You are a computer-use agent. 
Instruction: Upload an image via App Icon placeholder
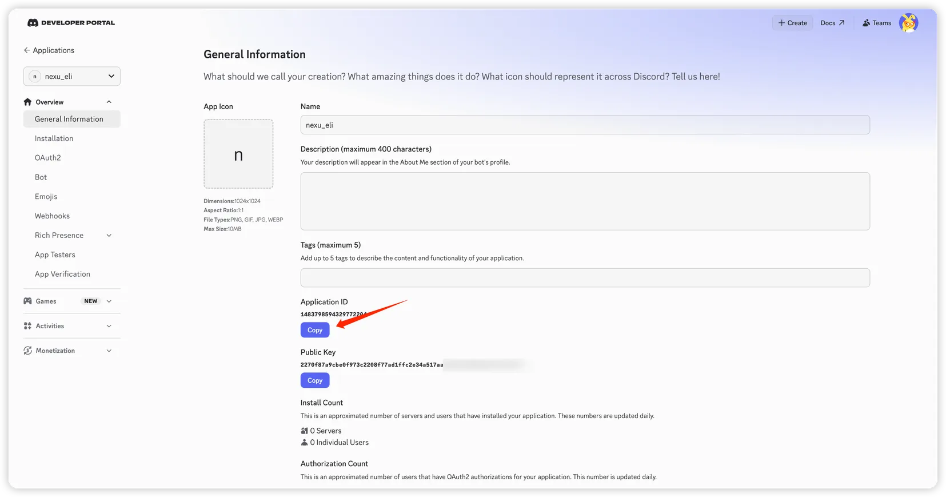[x=238, y=154]
